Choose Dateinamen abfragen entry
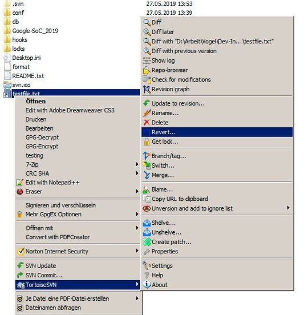The width and height of the screenshot is (308, 315). click(x=78, y=308)
